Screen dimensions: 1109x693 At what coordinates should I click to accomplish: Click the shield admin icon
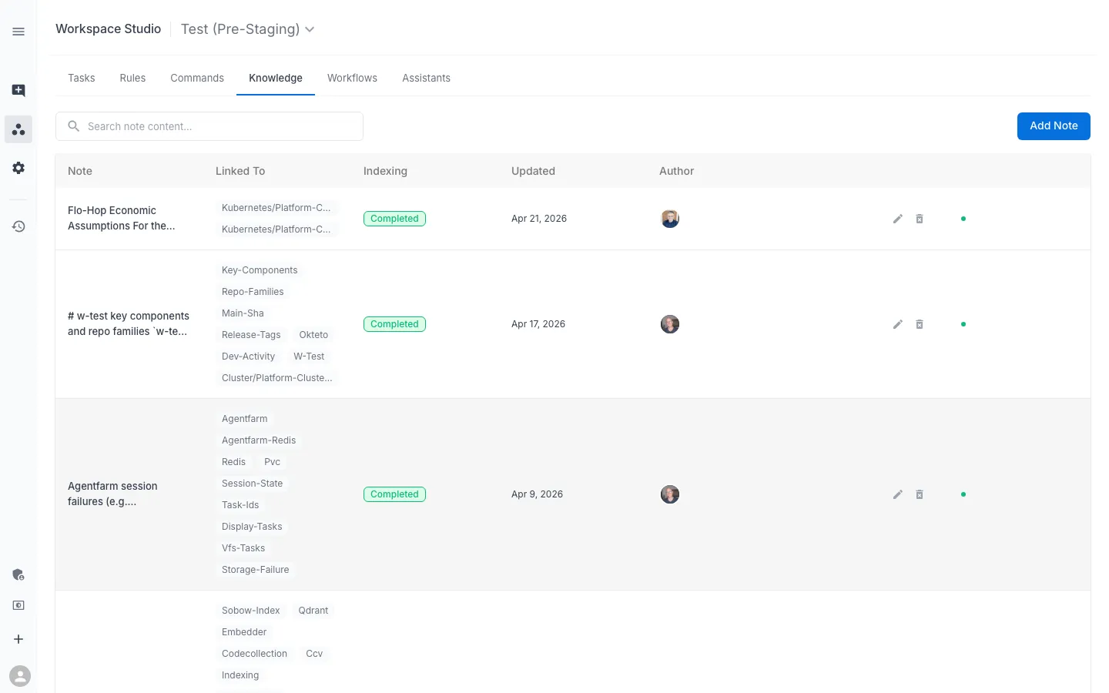18,574
